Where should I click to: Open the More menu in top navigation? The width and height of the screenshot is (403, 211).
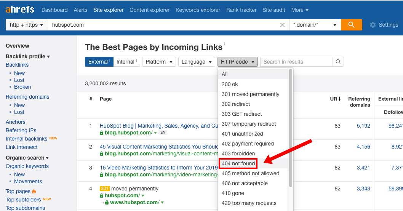pyautogui.click(x=300, y=10)
